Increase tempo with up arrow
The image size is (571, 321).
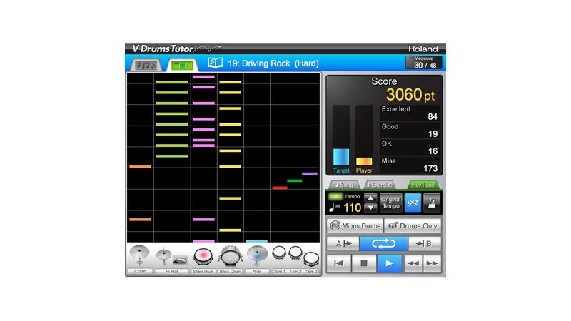[370, 198]
